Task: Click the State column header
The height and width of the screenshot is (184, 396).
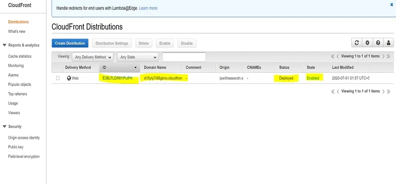Action: [311, 67]
